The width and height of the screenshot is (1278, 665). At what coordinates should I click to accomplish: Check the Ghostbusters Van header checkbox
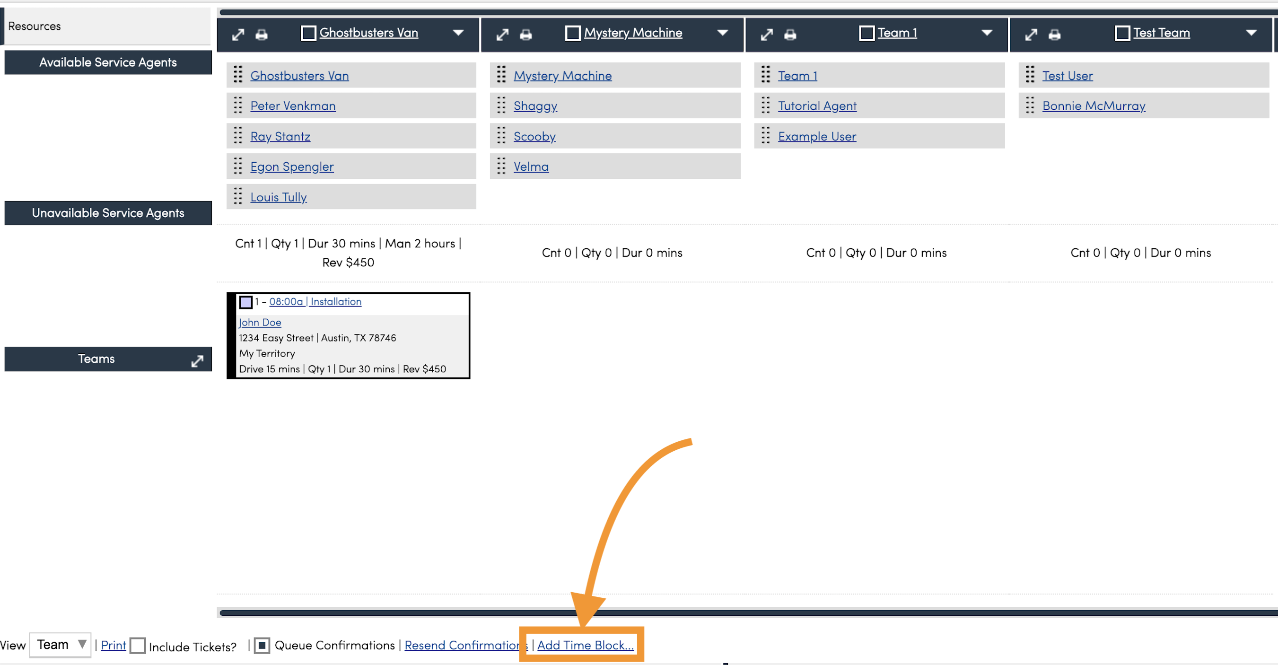[x=308, y=33]
